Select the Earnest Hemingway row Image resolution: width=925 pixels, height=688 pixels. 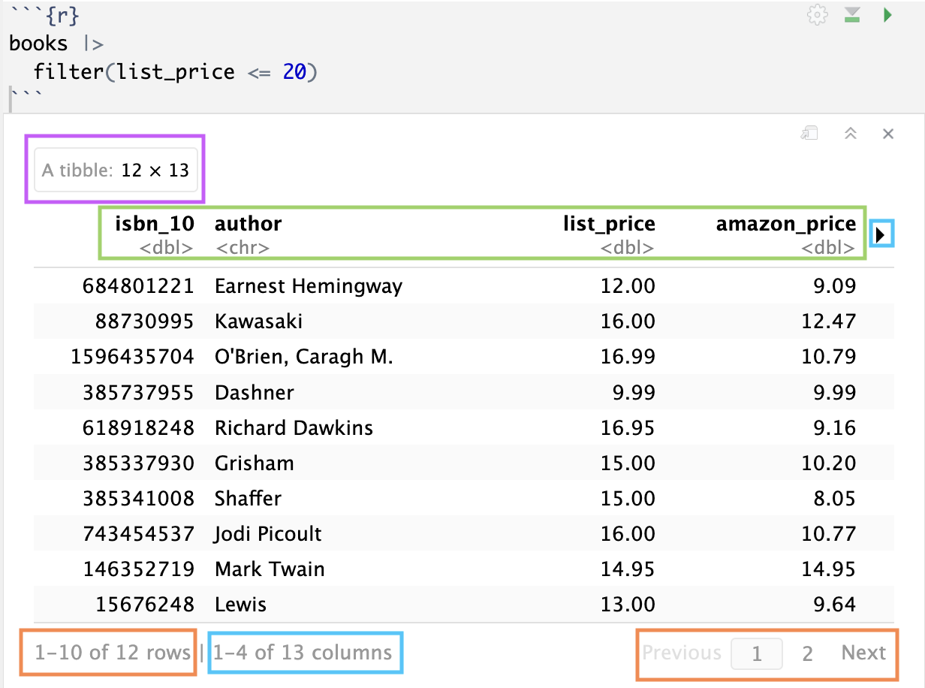309,286
